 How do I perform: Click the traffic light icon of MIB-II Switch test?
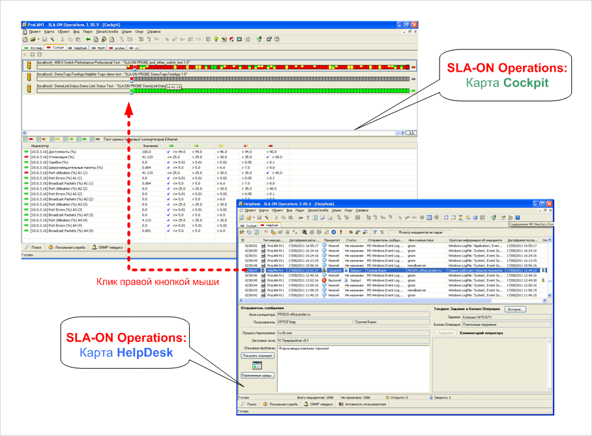(29, 65)
